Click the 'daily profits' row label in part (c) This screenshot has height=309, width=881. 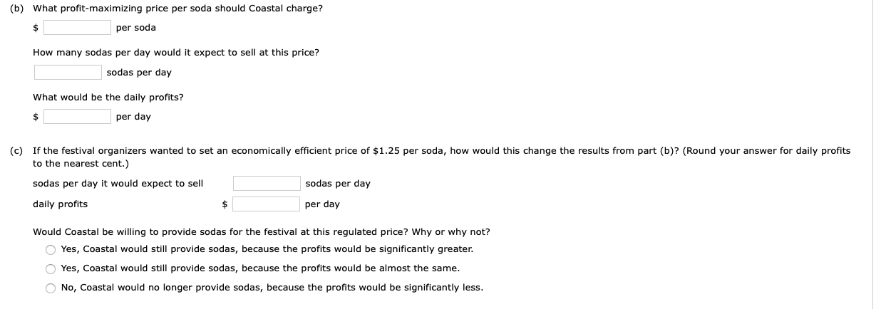[x=61, y=204]
